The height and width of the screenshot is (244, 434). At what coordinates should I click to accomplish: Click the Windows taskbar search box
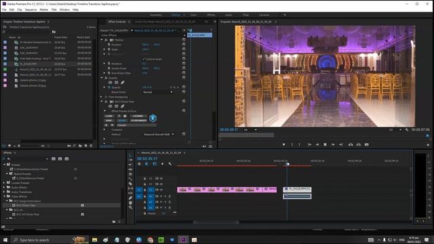50,240
